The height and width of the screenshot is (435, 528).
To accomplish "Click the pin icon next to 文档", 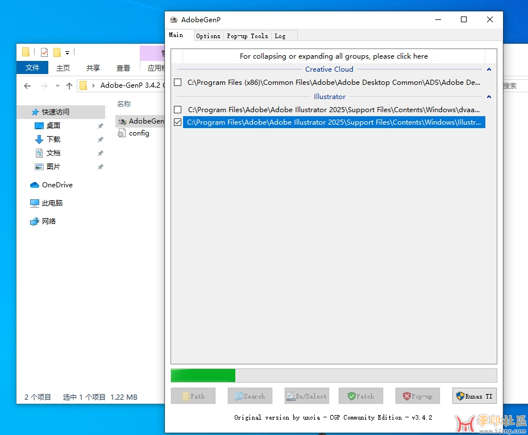I will (x=100, y=153).
